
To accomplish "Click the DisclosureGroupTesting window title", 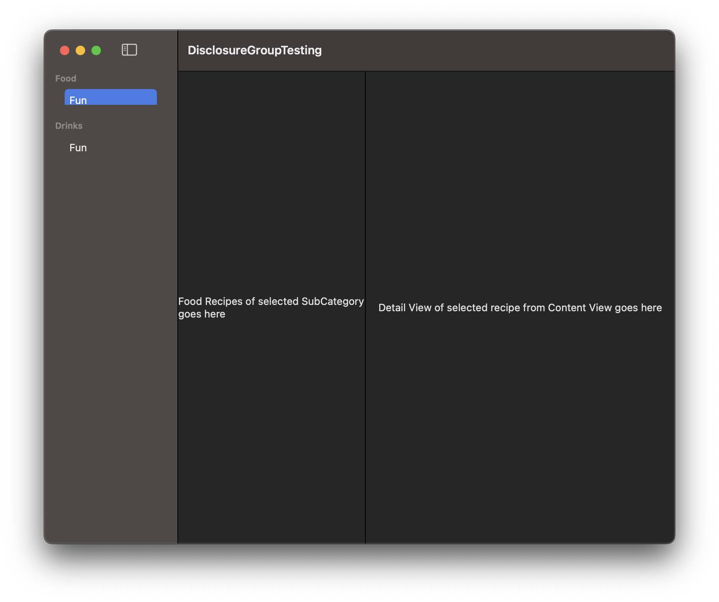I will tap(255, 50).
